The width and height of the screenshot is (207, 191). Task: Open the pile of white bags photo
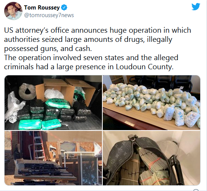click(151, 103)
